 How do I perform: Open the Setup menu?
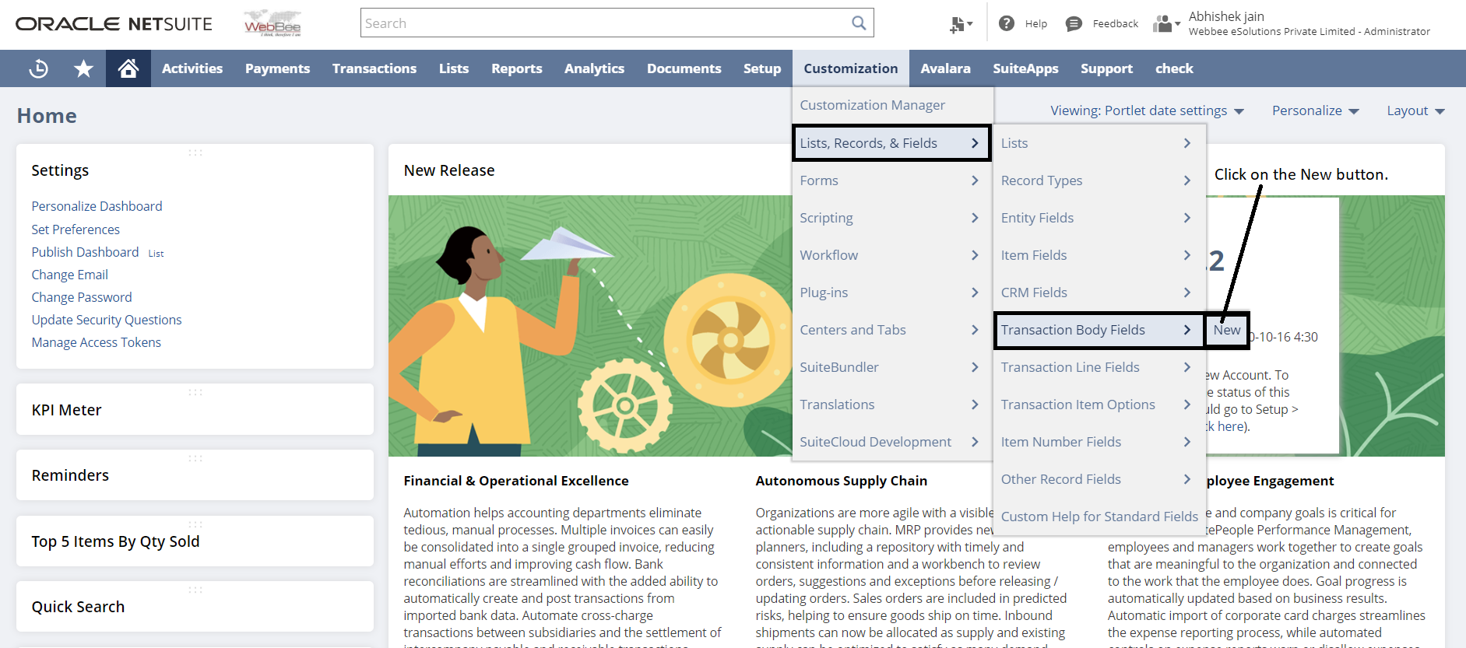pyautogui.click(x=762, y=68)
